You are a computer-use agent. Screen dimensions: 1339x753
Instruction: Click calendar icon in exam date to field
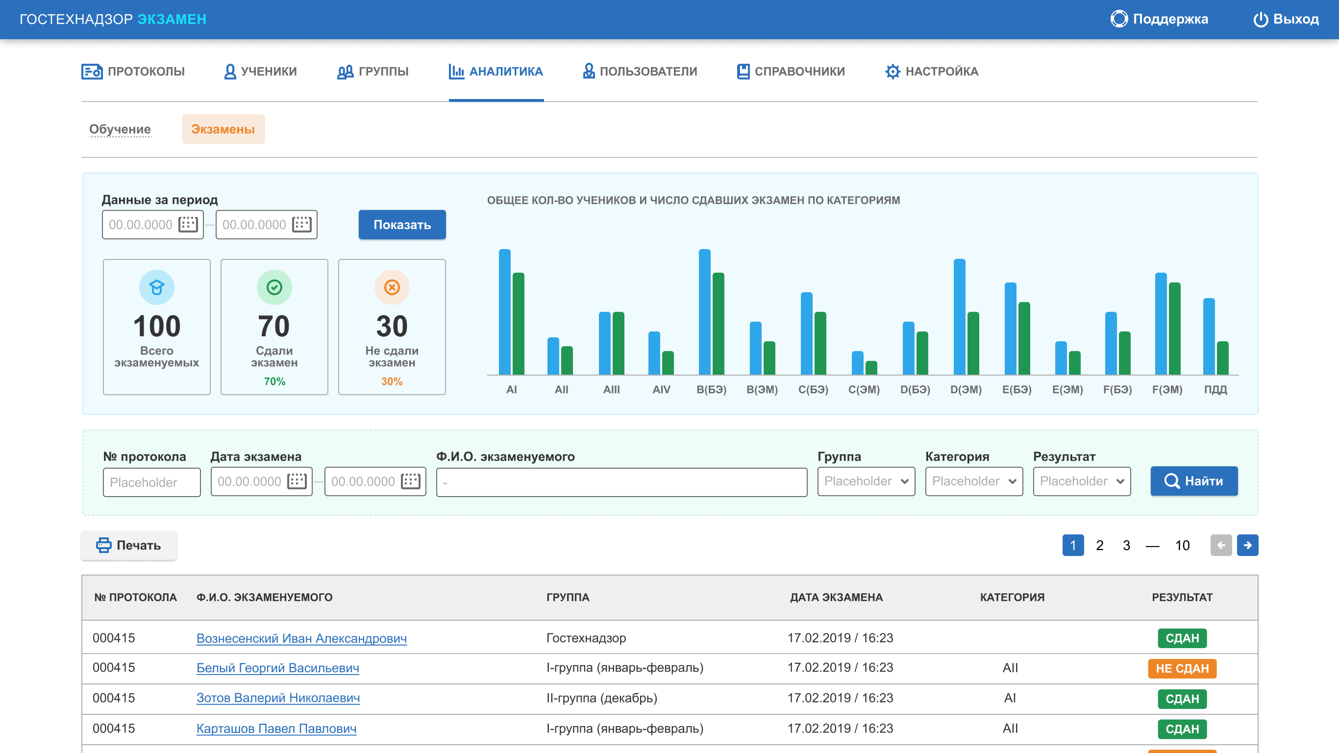(x=410, y=481)
